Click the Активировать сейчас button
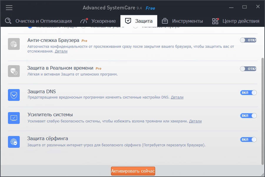This screenshot has width=265, height=177. coord(133,171)
